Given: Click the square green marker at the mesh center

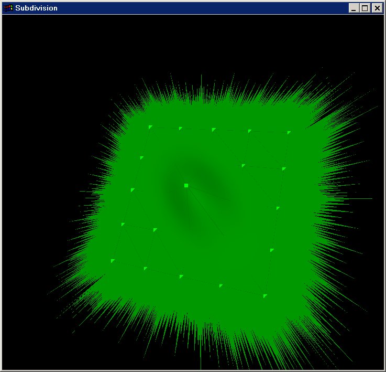Looking at the screenshot, I should pos(186,185).
